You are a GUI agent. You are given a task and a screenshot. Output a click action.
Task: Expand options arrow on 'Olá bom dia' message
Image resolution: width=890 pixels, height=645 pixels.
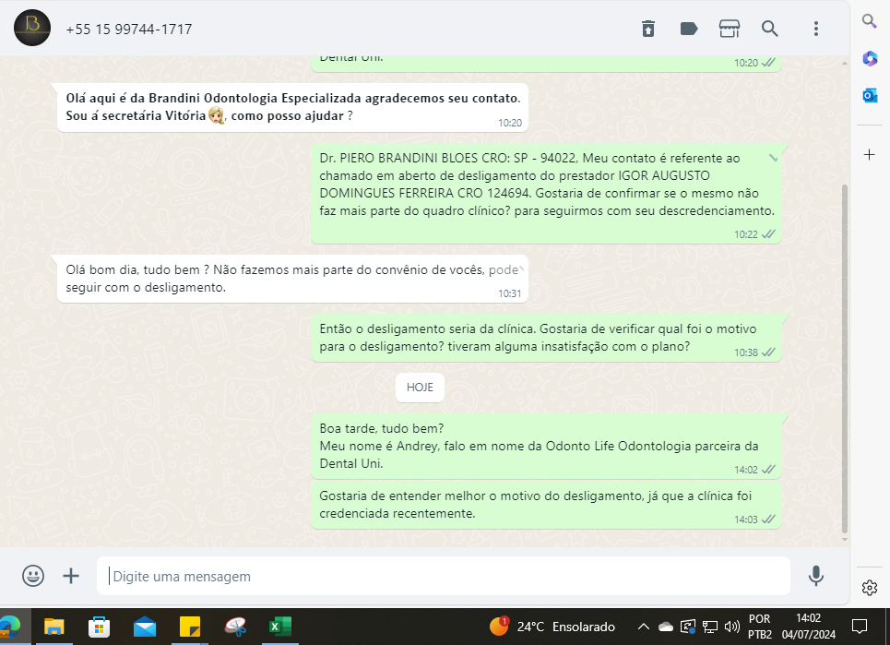point(521,269)
